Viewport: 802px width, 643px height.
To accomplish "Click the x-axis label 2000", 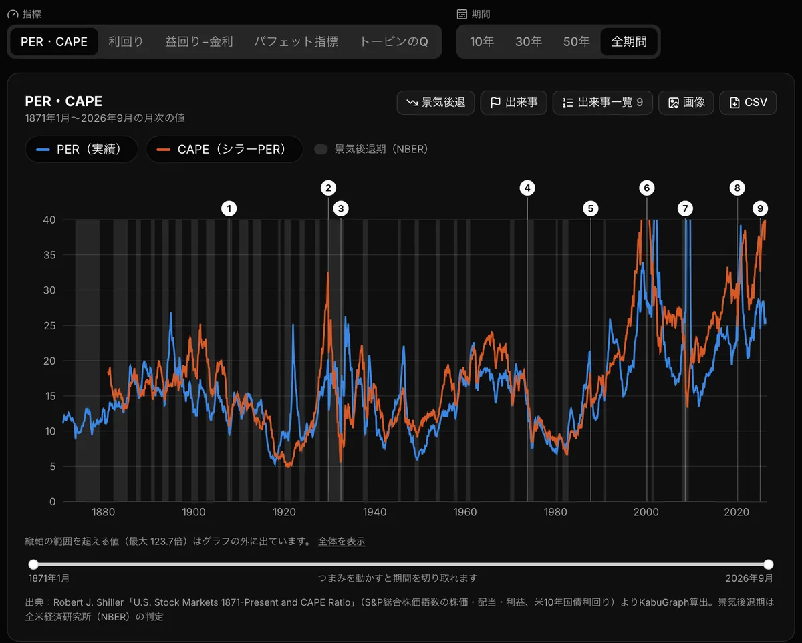I will coord(646,512).
